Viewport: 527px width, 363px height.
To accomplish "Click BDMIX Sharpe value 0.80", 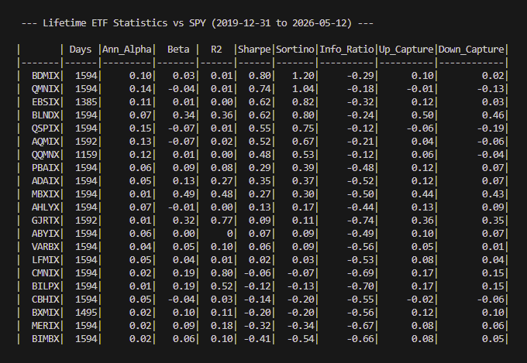I will (260, 76).
